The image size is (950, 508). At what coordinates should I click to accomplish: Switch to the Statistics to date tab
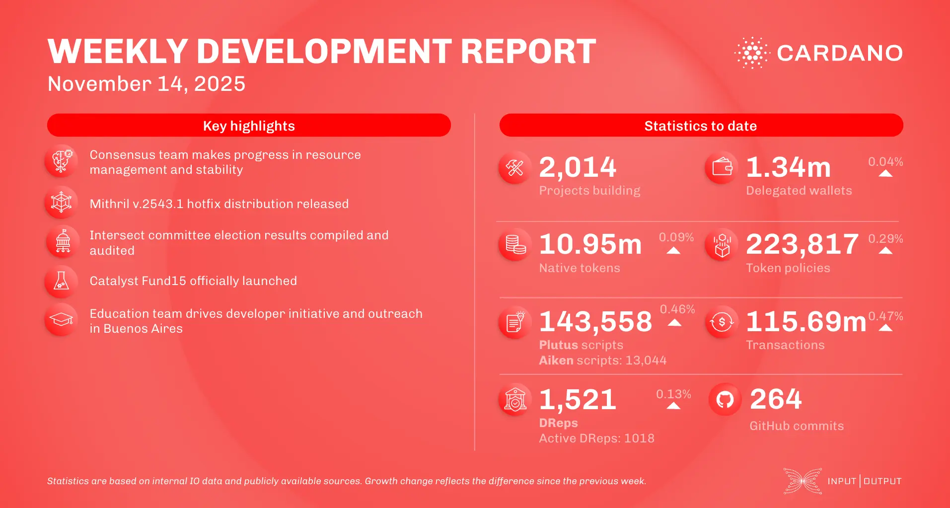701,126
